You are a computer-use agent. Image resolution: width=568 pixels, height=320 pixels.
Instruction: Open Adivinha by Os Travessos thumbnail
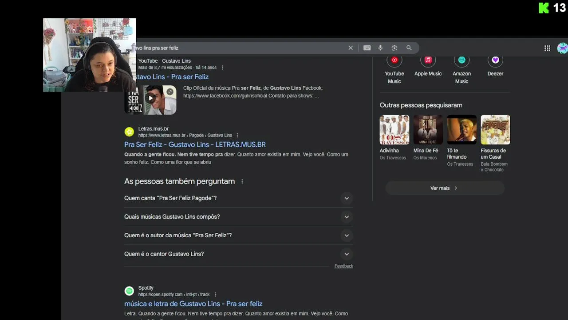(394, 130)
